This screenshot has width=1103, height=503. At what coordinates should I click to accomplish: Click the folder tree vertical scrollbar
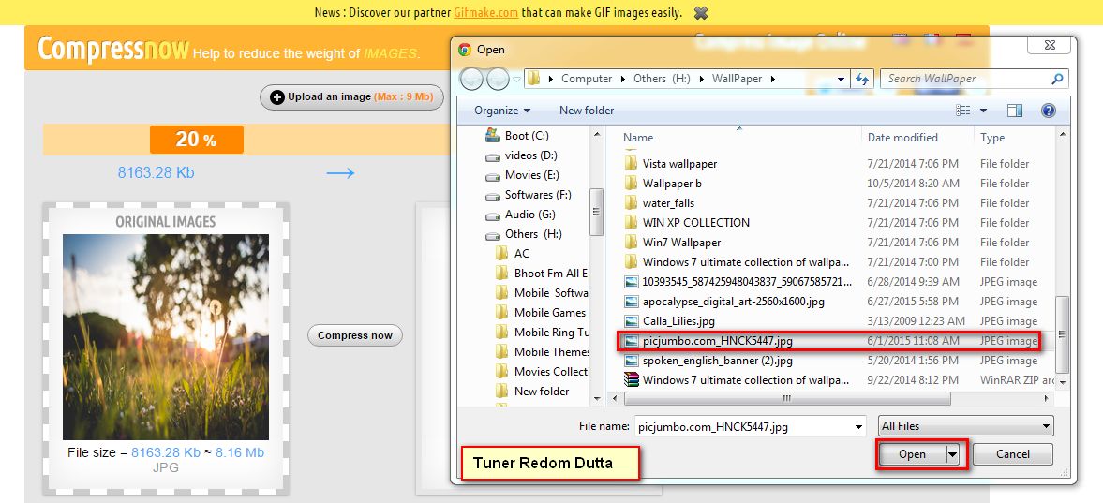pyautogui.click(x=597, y=211)
